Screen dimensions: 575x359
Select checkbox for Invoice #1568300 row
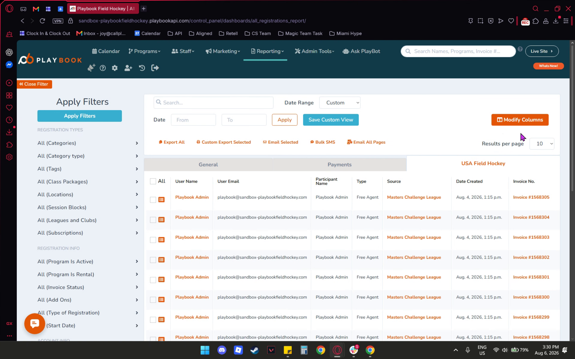153,300
